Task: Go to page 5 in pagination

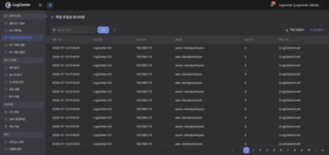Action: click(274, 150)
